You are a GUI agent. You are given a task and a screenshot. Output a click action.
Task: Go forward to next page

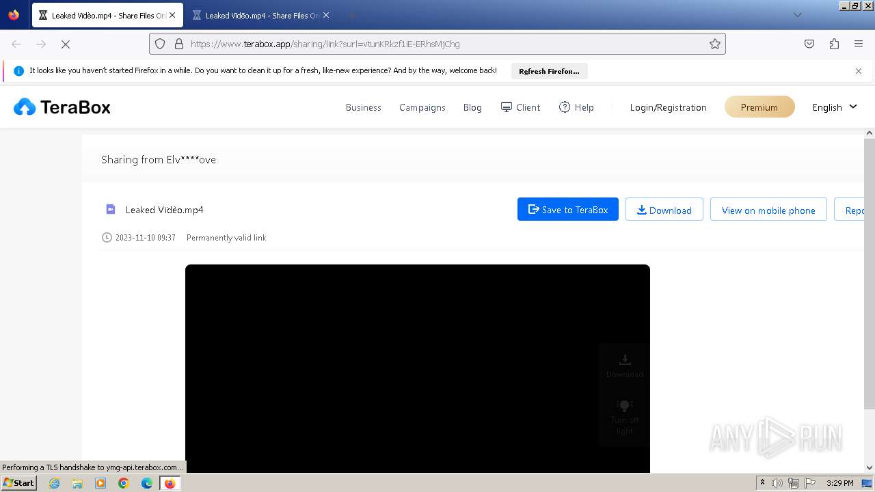click(41, 44)
